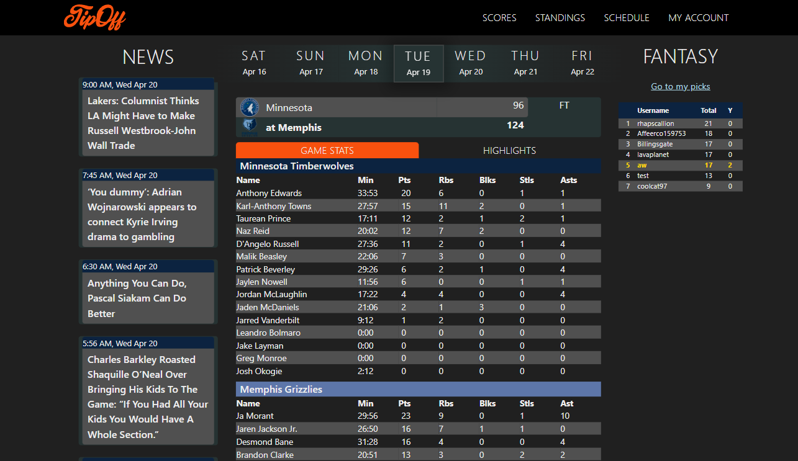Click the TipOff logo

[95, 17]
